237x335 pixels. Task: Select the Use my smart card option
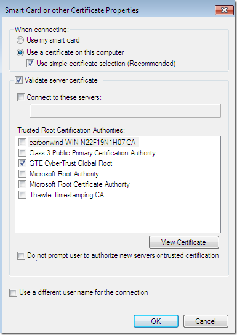click(x=20, y=40)
